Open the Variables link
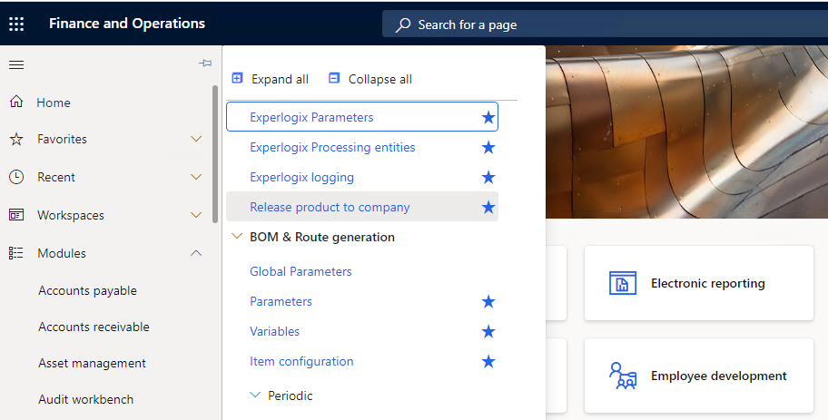Viewport: 828px width, 420px height. tap(274, 331)
